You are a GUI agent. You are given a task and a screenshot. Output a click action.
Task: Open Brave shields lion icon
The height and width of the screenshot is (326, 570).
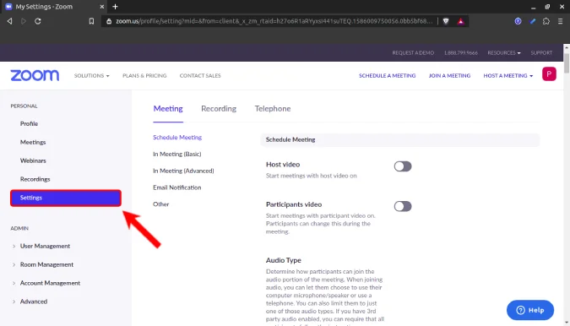tap(446, 21)
